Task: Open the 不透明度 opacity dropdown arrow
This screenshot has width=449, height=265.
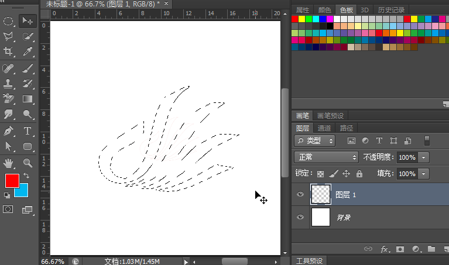Action: [x=424, y=157]
